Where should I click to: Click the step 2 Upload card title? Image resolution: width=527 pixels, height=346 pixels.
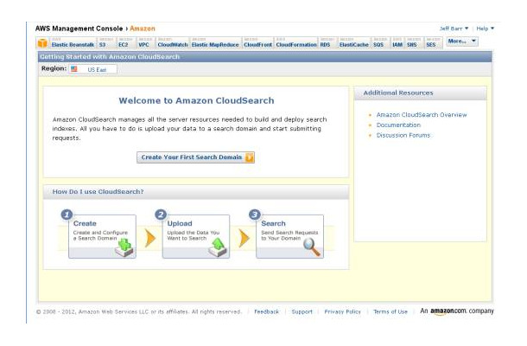(180, 223)
